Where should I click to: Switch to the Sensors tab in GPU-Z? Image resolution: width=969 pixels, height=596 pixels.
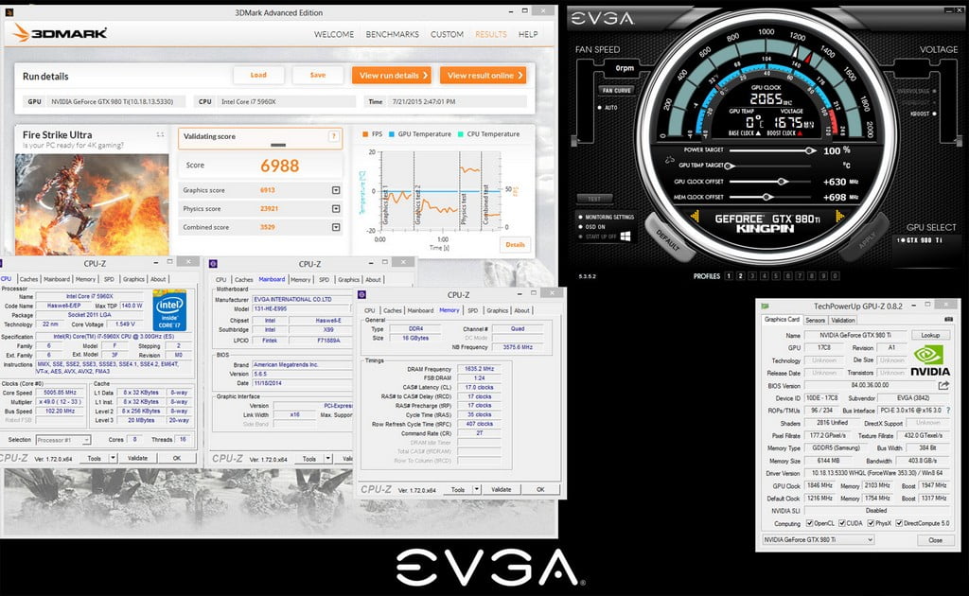[816, 320]
